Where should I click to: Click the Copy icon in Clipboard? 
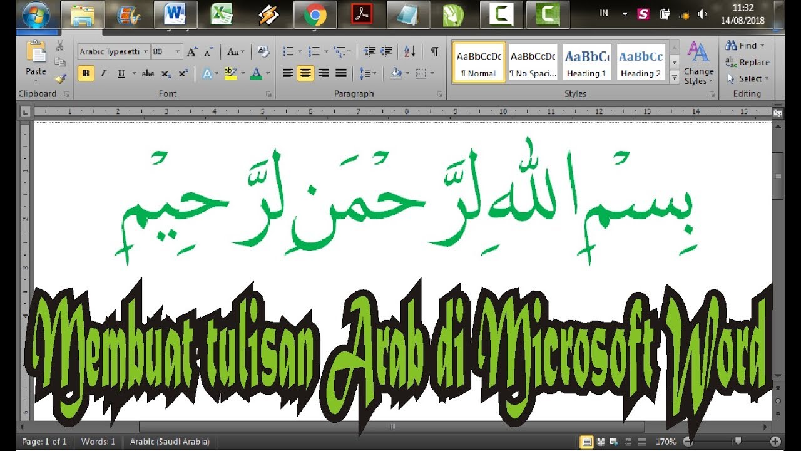(x=60, y=62)
